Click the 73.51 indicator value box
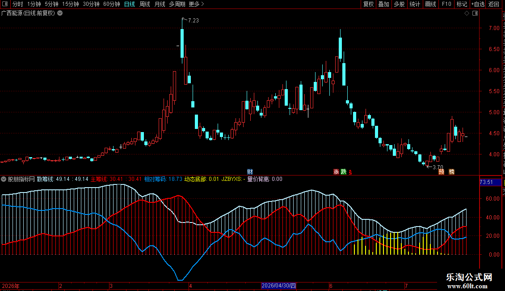The width and height of the screenshot is (505, 291). pos(490,182)
